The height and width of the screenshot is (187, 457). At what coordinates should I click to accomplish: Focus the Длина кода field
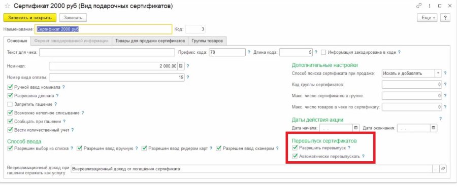296,52
